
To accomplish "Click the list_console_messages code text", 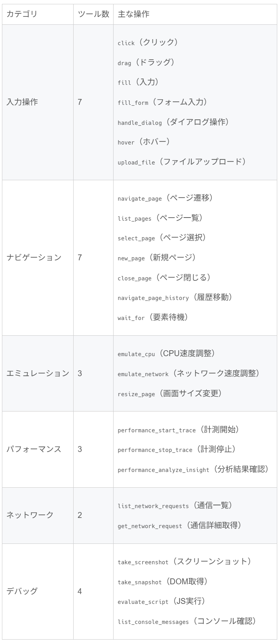I will (153, 622).
